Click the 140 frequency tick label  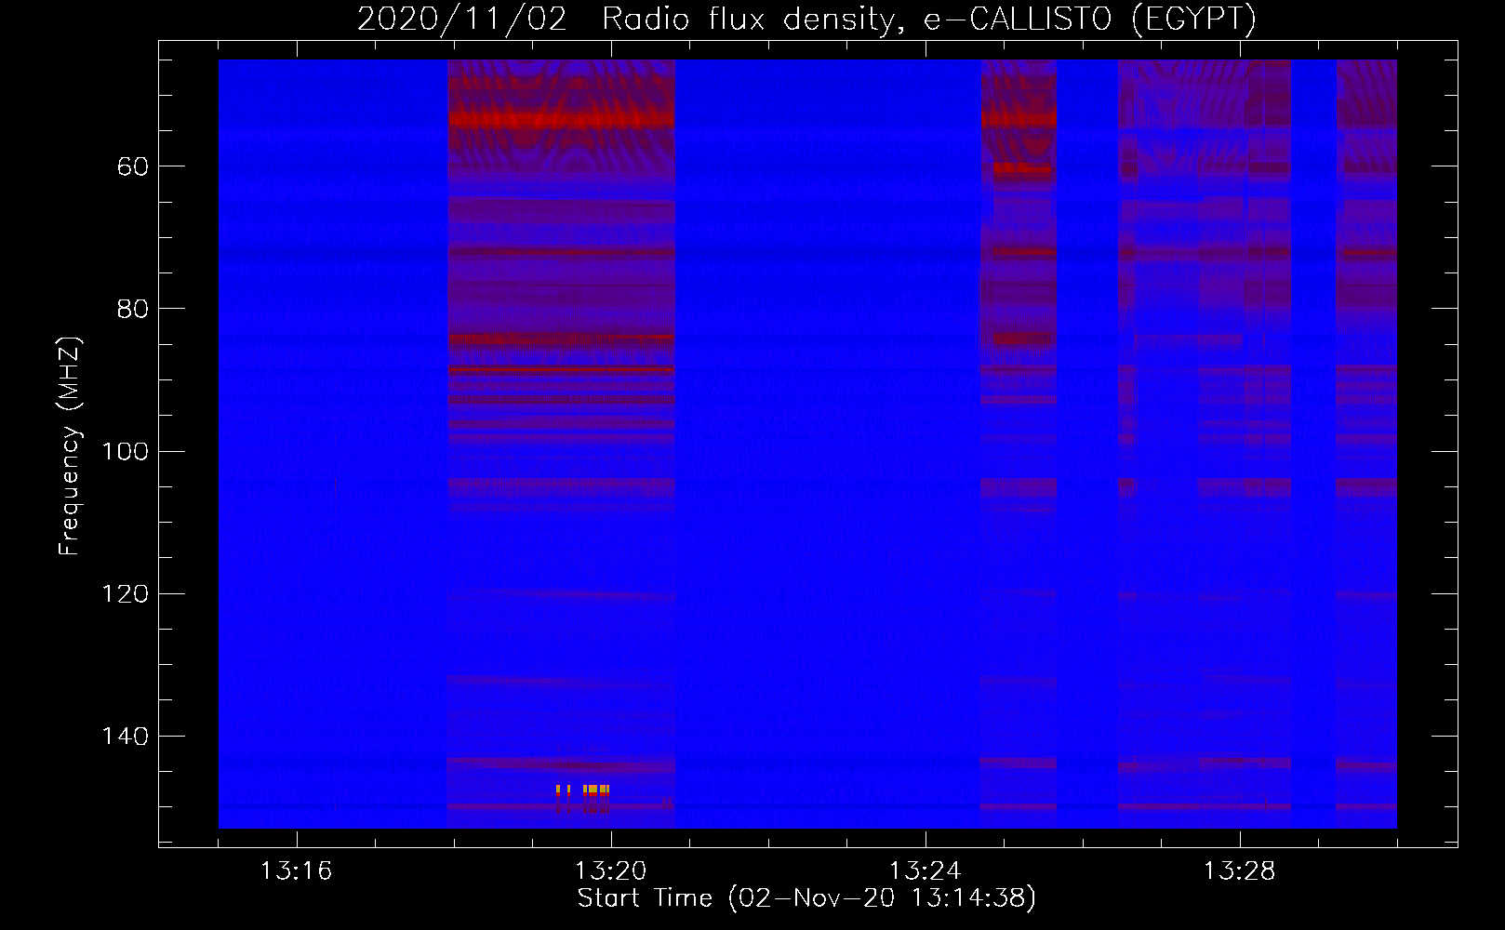[125, 737]
